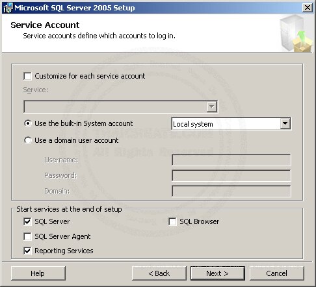
Task: Click the server box graphic in the header
Action: tap(296, 33)
